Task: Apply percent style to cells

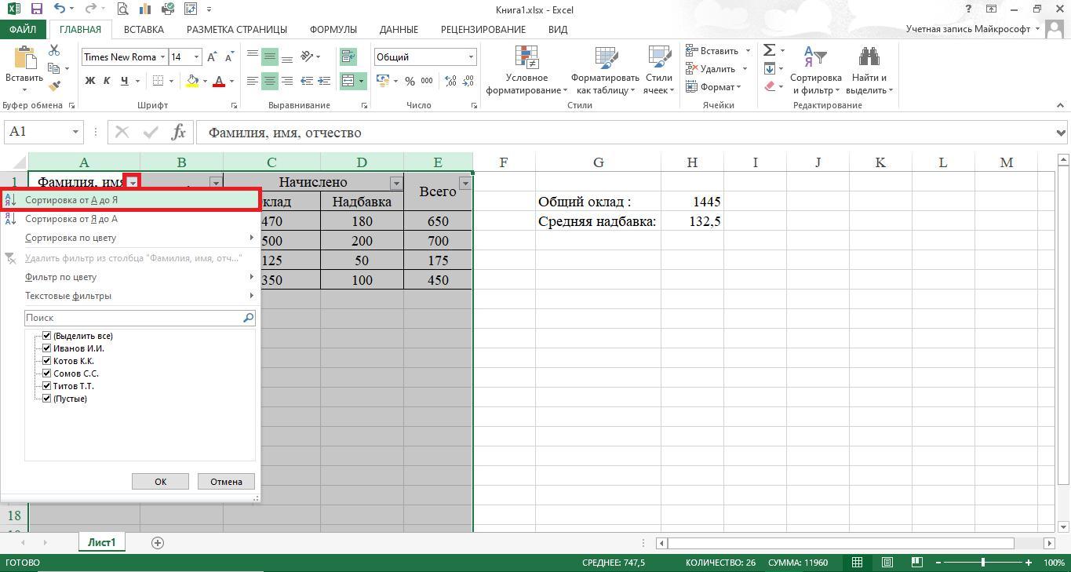Action: pos(410,81)
